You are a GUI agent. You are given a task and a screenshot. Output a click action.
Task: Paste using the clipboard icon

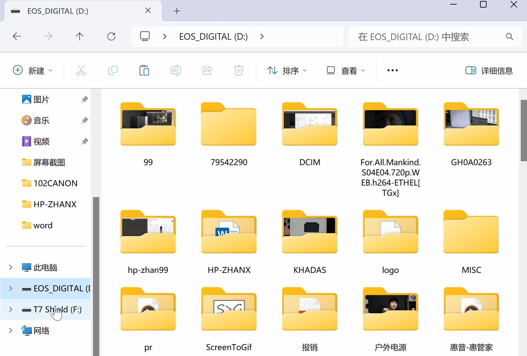(x=144, y=70)
